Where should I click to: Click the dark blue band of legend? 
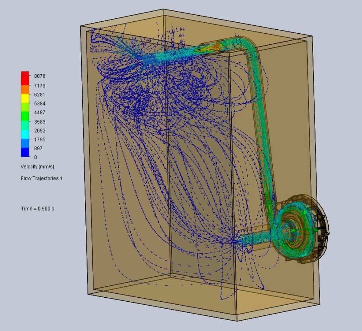25,152
